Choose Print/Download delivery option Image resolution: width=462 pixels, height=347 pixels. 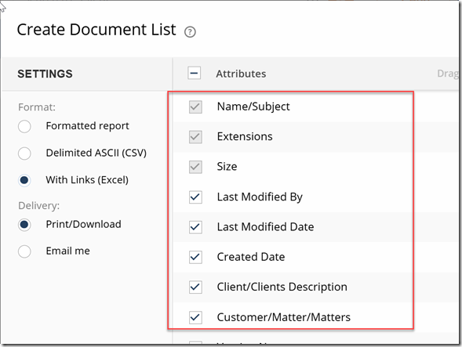tap(24, 225)
